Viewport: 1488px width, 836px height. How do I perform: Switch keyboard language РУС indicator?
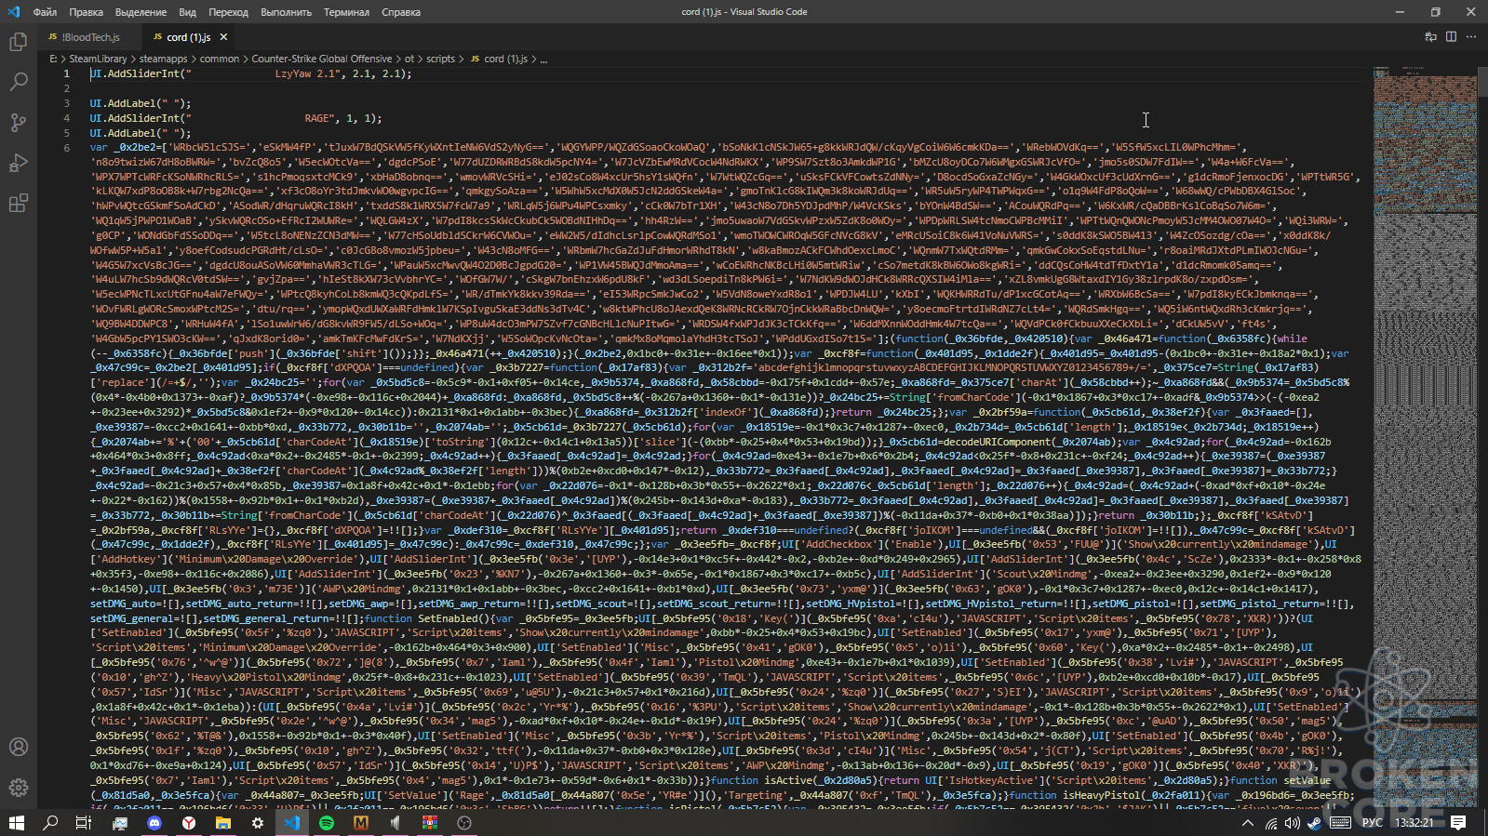[1373, 823]
